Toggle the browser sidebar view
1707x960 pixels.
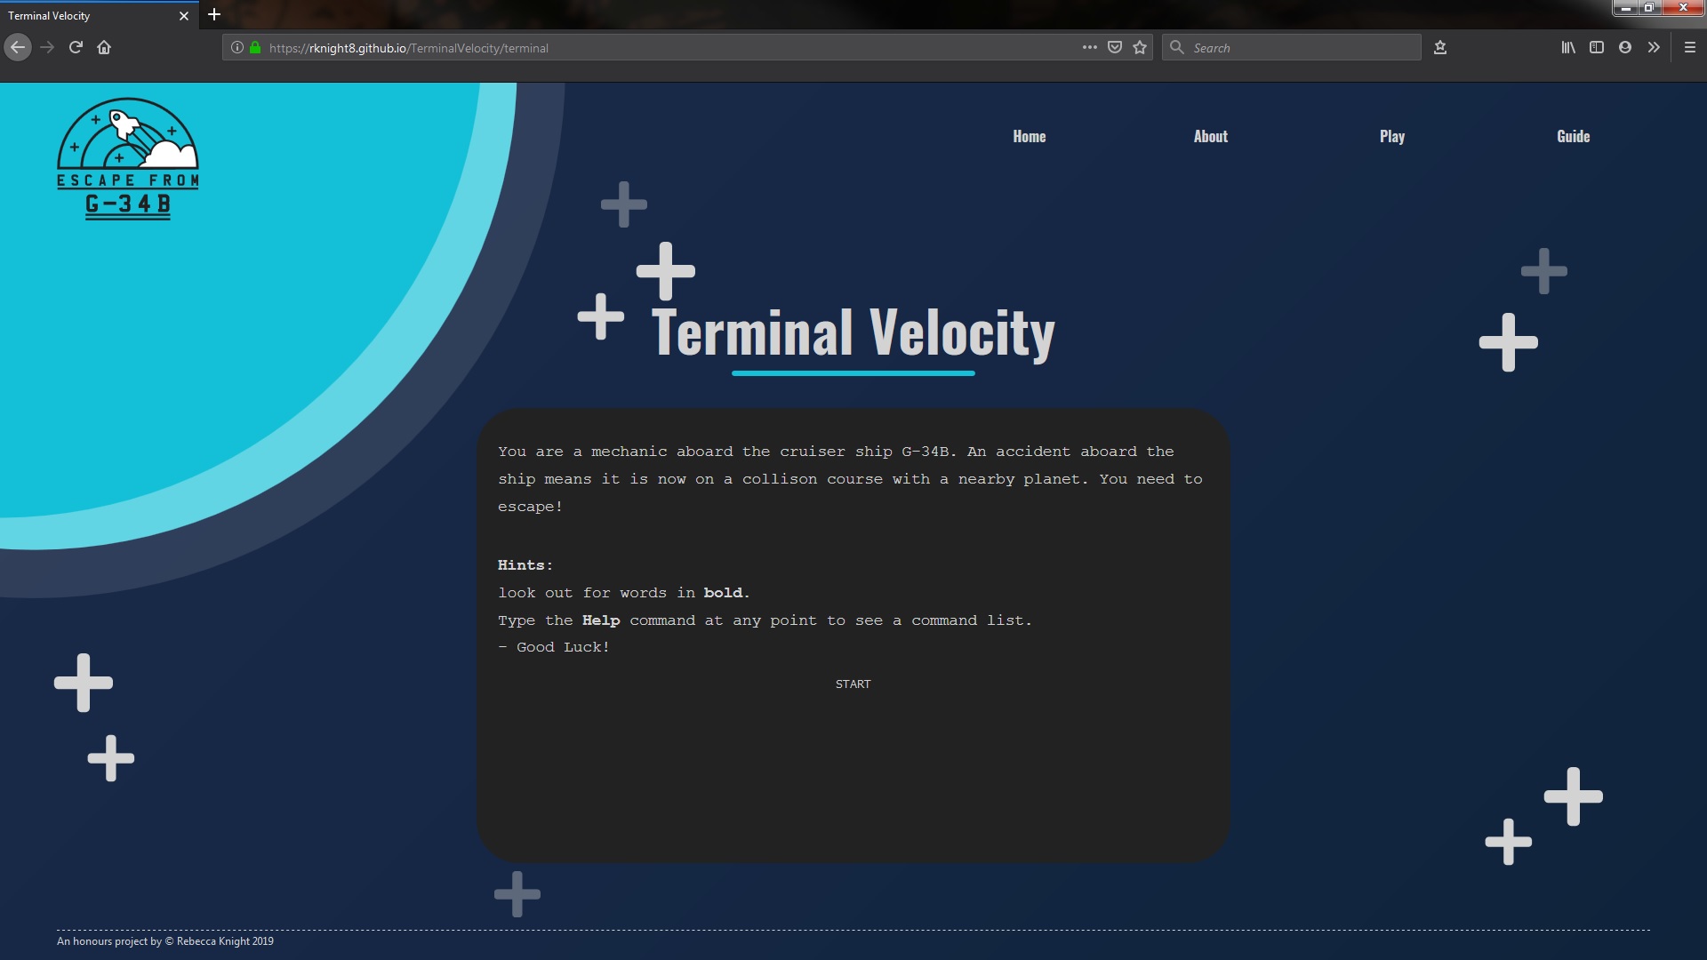tap(1597, 47)
